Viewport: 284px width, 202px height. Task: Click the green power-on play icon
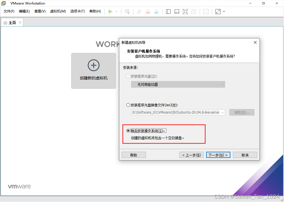(x=110, y=12)
